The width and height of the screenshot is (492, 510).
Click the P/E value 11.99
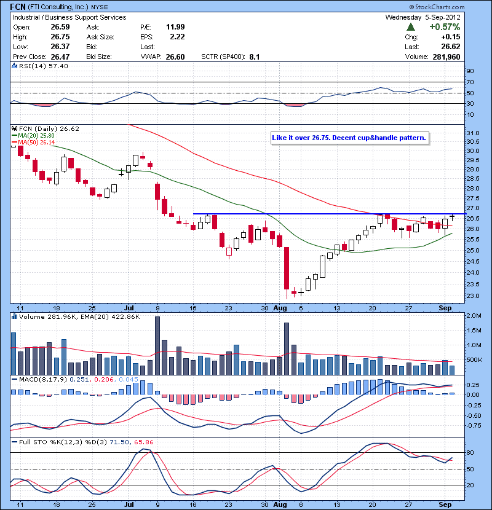tap(175, 27)
